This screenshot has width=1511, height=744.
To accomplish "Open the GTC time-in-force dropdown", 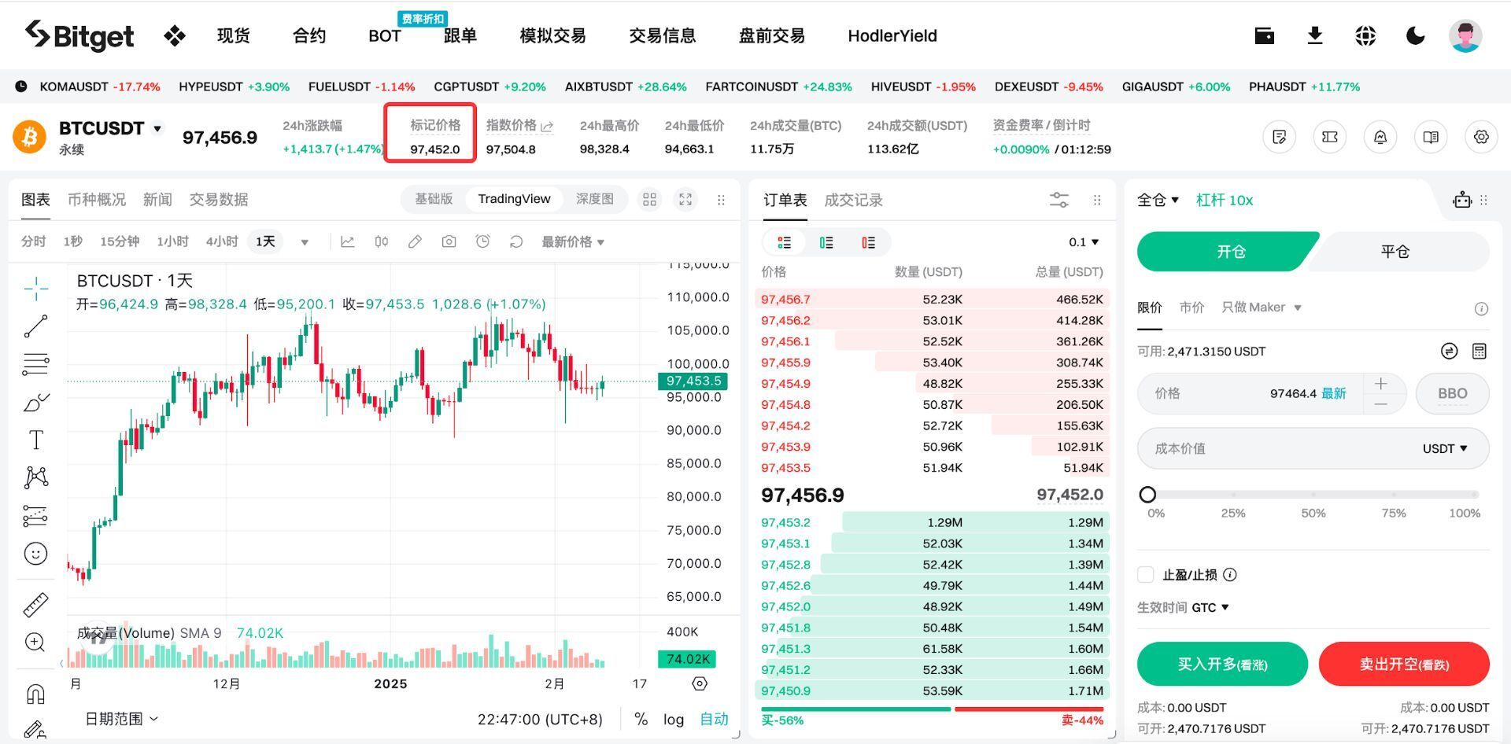I will click(x=1210, y=607).
